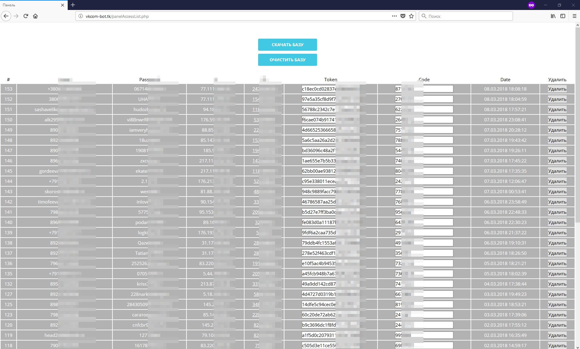
Task: Open the page actions three-dot menu
Action: point(394,16)
